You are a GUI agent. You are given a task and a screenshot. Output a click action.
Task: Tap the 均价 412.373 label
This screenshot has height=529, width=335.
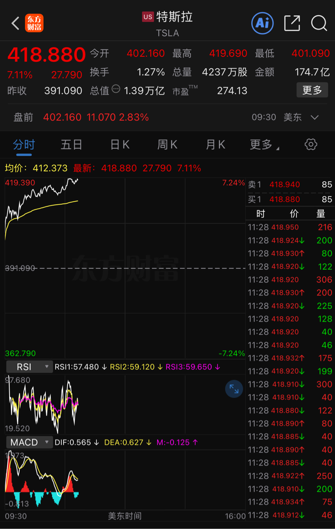click(x=36, y=168)
